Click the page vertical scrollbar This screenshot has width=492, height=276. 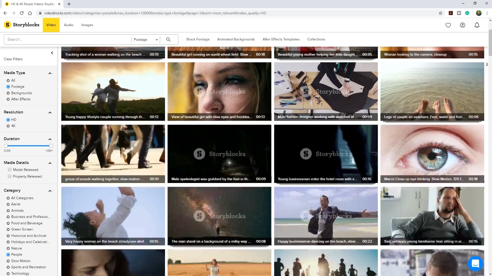(490, 43)
